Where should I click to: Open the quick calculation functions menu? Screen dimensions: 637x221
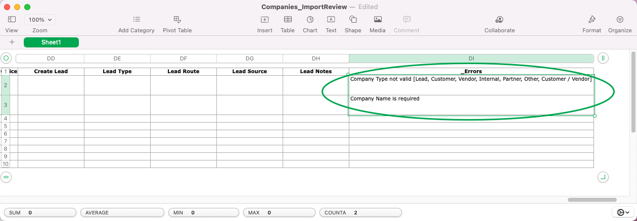click(623, 212)
